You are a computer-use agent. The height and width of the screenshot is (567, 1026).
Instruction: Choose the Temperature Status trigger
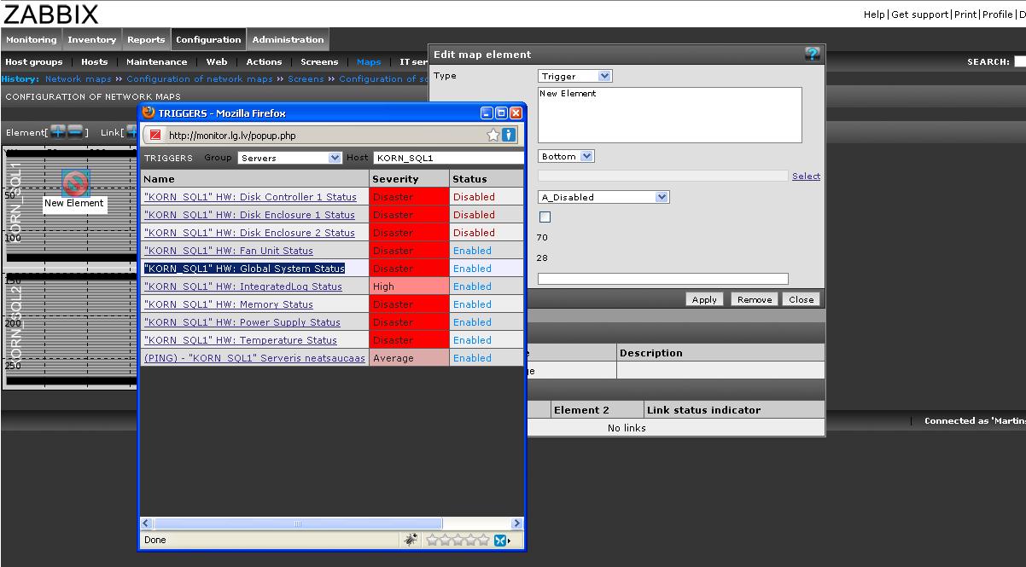click(241, 340)
